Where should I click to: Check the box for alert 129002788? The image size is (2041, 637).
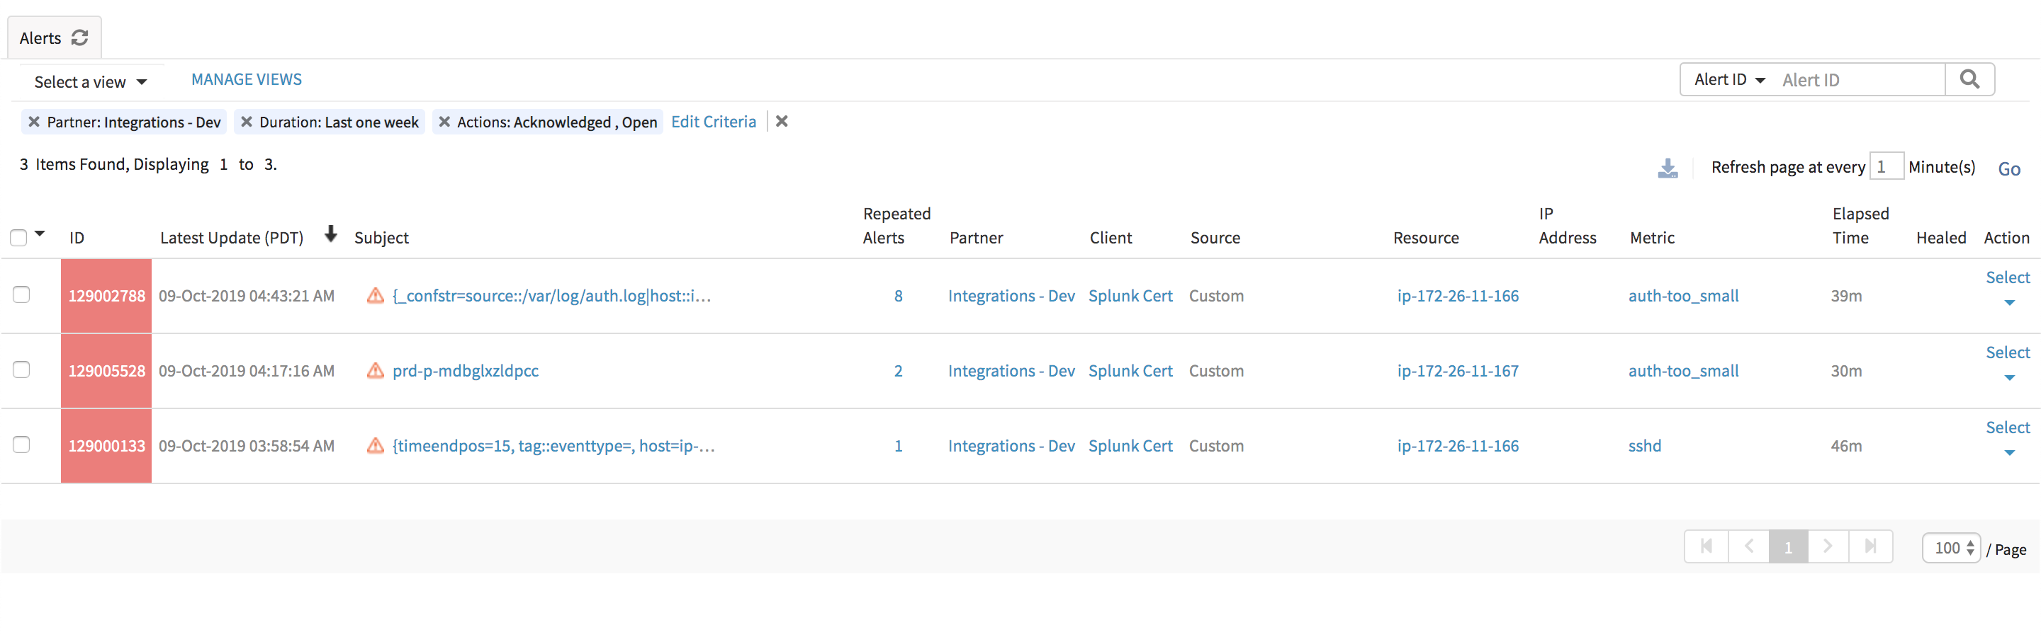coord(21,295)
